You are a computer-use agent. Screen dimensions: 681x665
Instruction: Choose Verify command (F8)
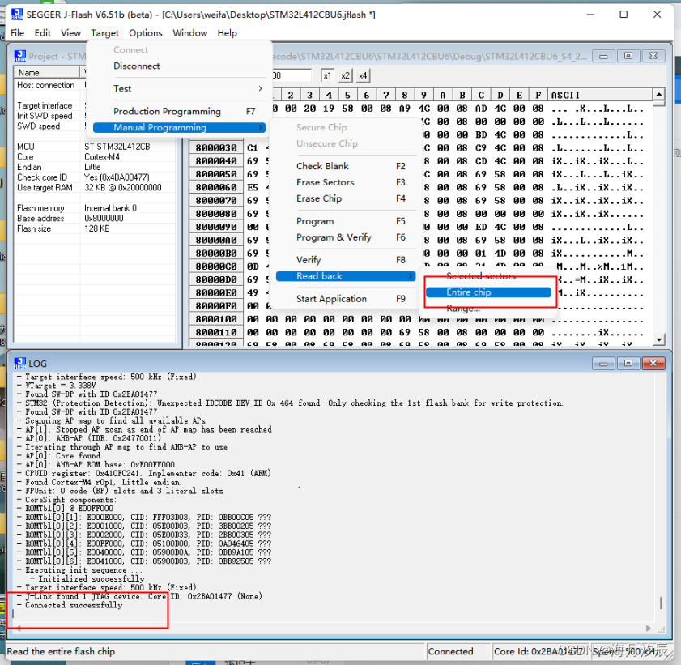(346, 260)
